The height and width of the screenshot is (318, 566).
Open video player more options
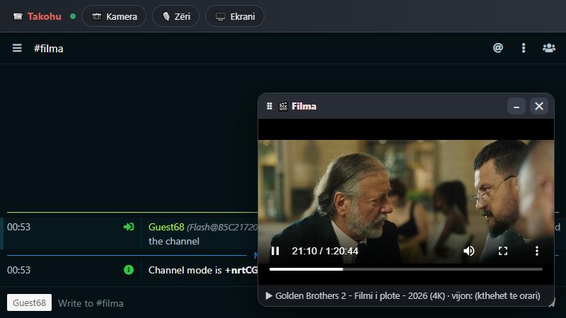click(537, 251)
